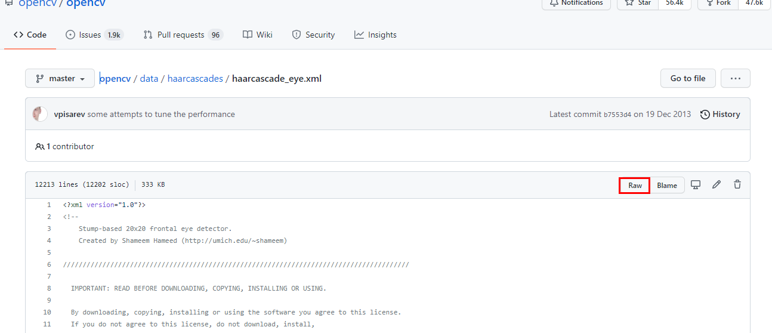Click the Wiki book icon
This screenshot has height=333, width=772.
tap(248, 35)
